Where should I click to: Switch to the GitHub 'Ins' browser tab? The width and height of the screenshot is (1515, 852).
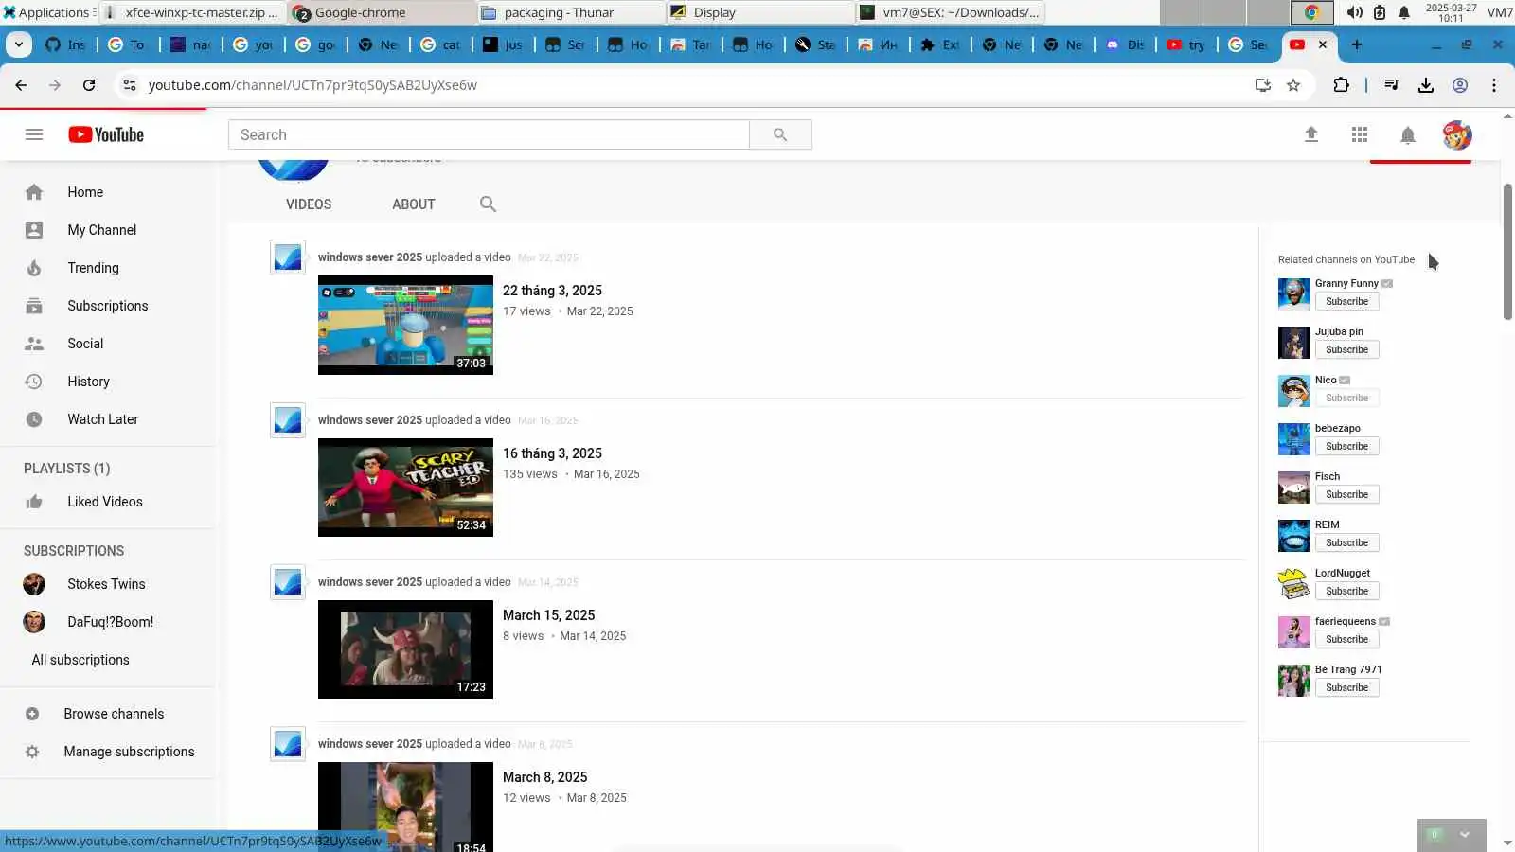65,44
